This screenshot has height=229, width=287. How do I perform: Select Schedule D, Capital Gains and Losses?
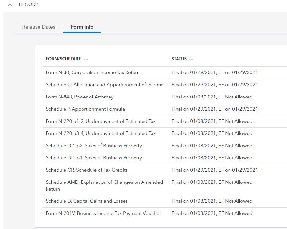coord(86,201)
